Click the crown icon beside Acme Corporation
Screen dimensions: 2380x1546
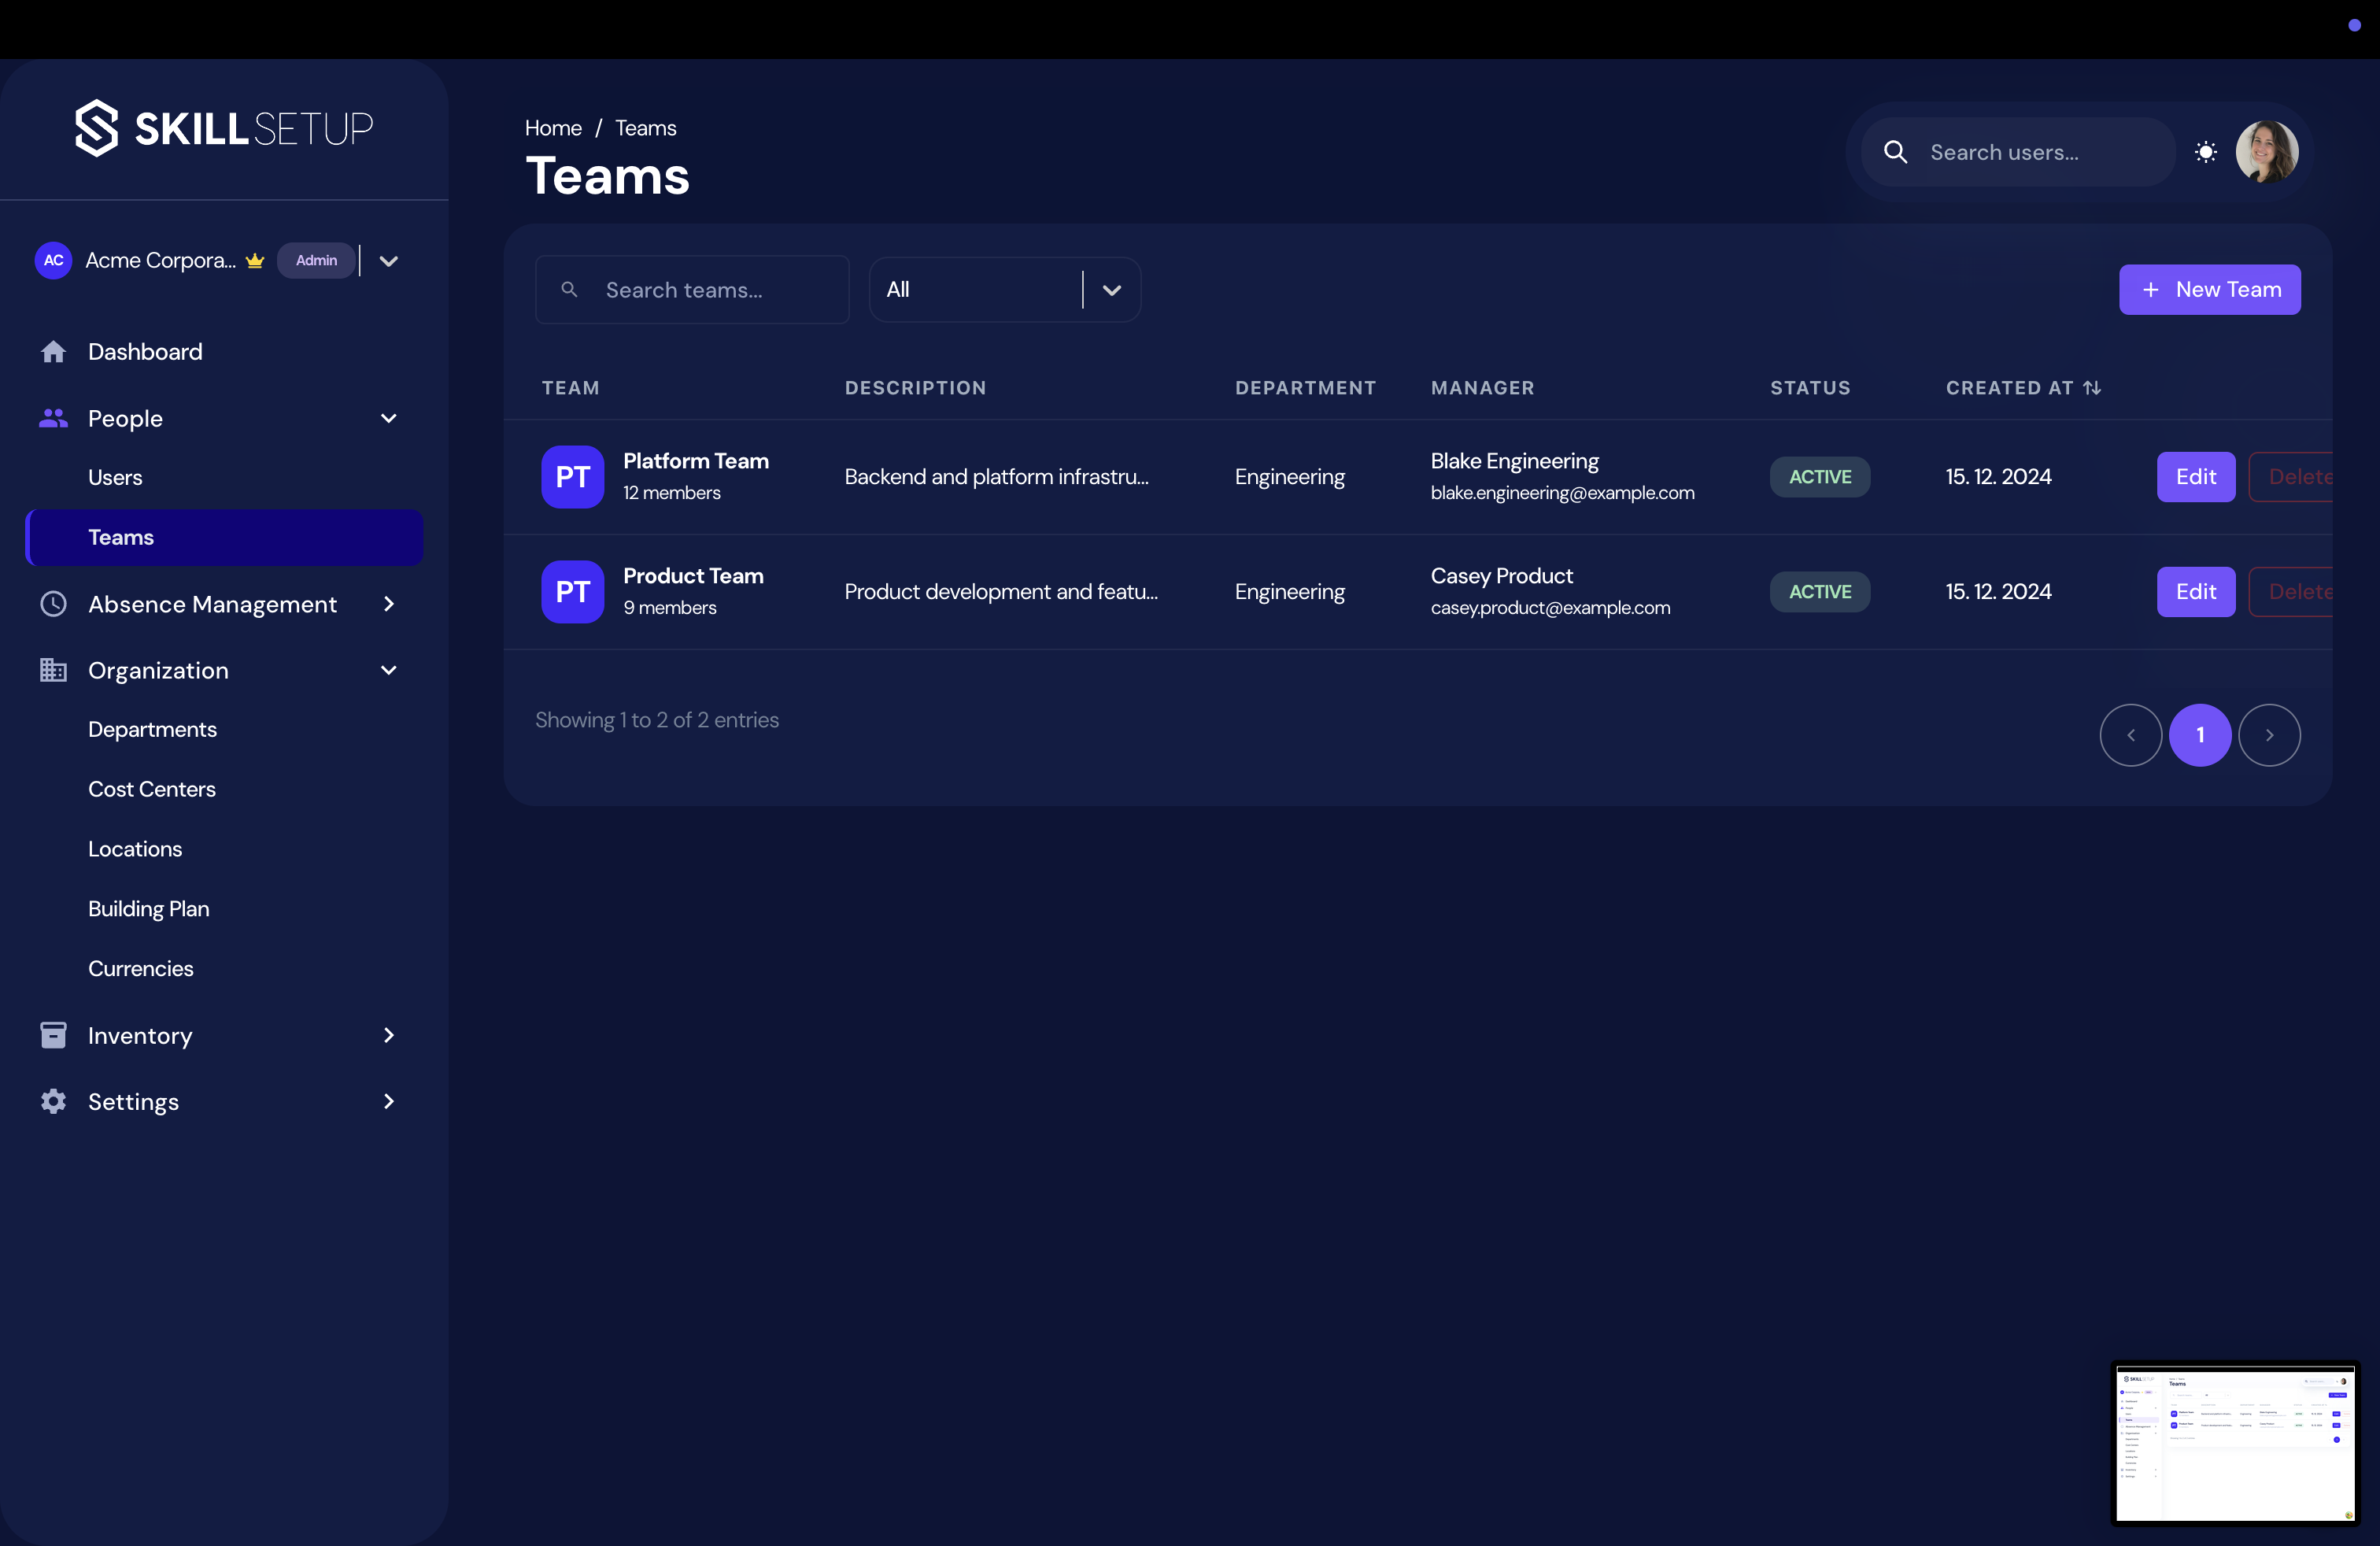pyautogui.click(x=255, y=260)
